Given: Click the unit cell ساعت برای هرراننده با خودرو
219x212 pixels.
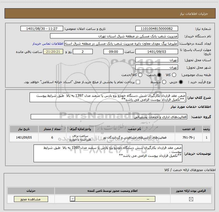Looking at the screenshot, I should pyautogui.click(x=80, y=137).
